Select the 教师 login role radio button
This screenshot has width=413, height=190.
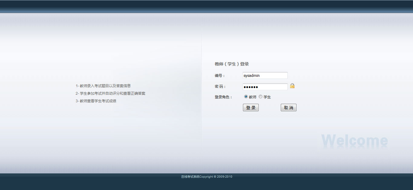pyautogui.click(x=246, y=97)
